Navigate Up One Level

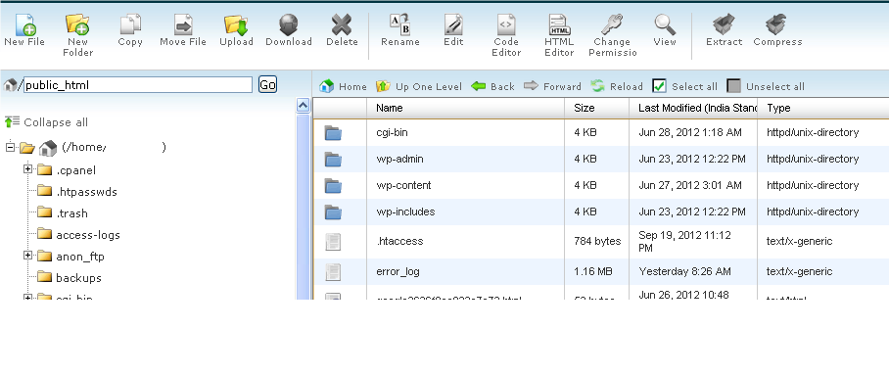419,86
